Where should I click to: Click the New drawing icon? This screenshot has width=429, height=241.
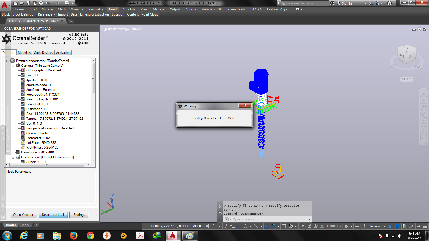coord(16,3)
